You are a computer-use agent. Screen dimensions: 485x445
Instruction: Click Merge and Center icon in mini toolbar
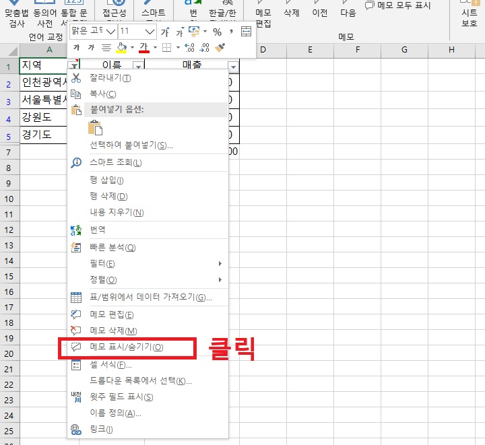[247, 32]
